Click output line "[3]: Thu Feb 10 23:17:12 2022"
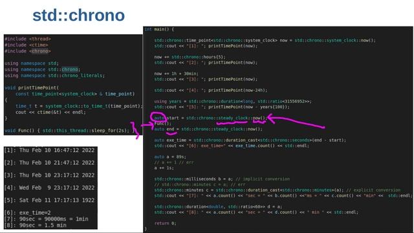Image resolution: width=414 pixels, height=233 pixels. click(49, 175)
